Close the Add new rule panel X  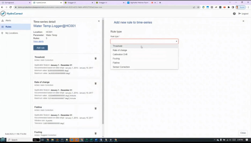pyautogui.click(x=243, y=21)
